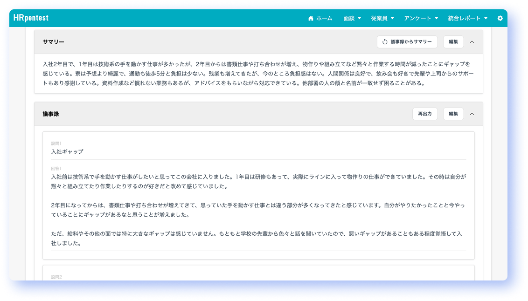Collapse the サマリー panel with its chevron
The width and height of the screenshot is (528, 301).
(472, 41)
